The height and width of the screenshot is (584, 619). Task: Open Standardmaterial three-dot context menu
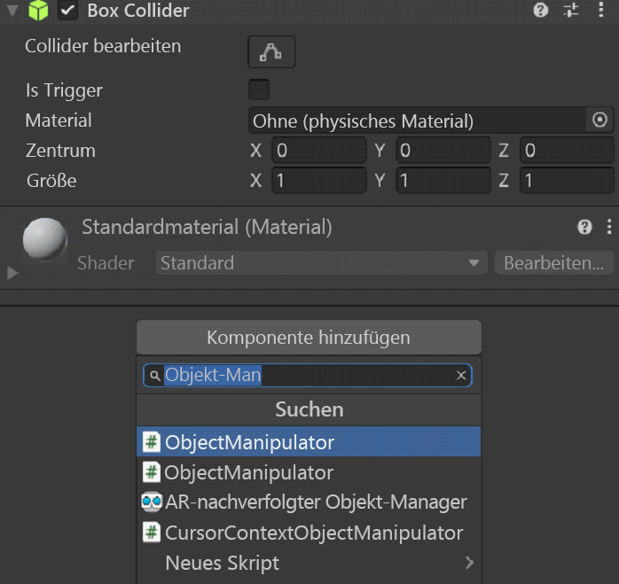coord(609,227)
